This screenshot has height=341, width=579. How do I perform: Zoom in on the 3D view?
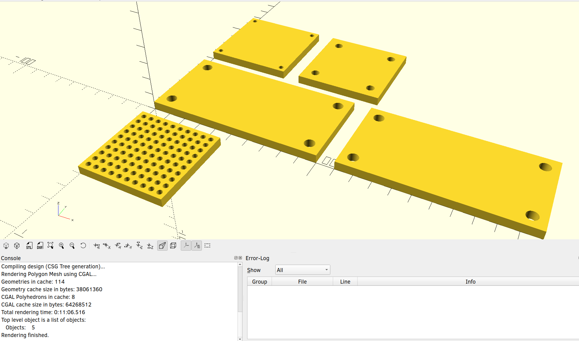point(61,245)
